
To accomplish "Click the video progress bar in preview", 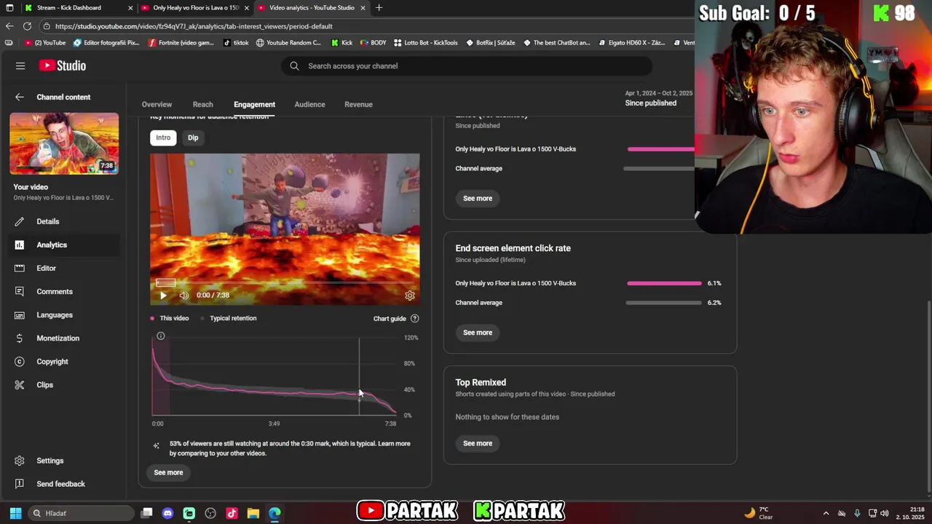I will coord(285,283).
